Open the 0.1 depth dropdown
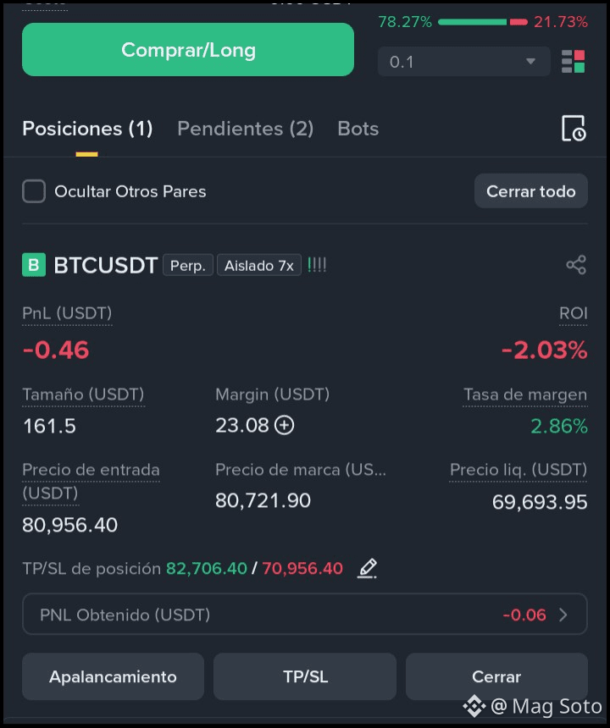Screen dimensions: 610x728 pos(463,61)
